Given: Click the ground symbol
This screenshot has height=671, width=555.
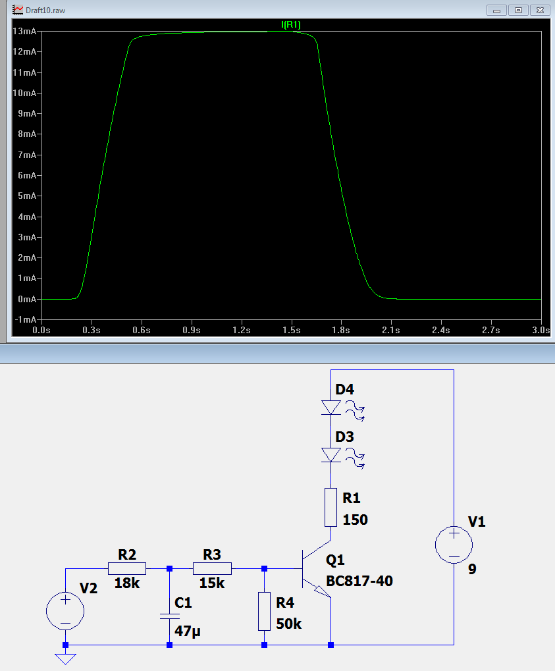Looking at the screenshot, I should point(65,658).
